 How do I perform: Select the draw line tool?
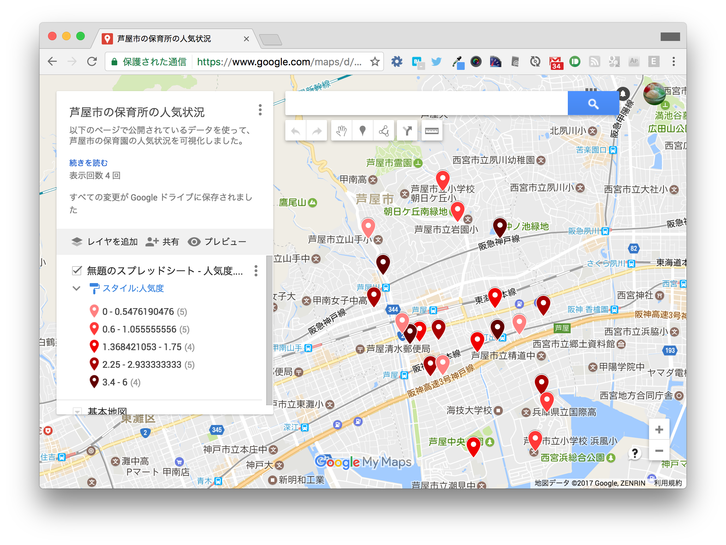click(x=383, y=131)
